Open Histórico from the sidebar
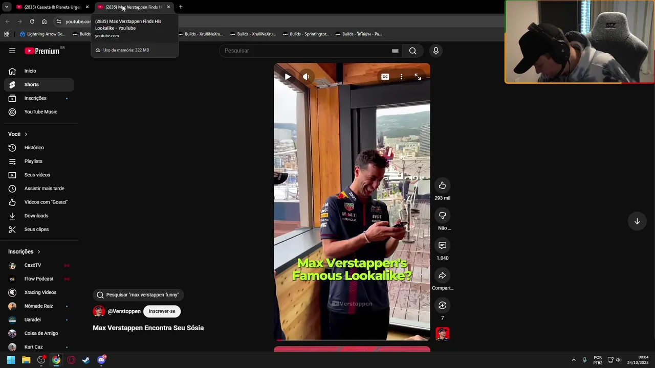Viewport: 655px width, 368px height. point(39,148)
